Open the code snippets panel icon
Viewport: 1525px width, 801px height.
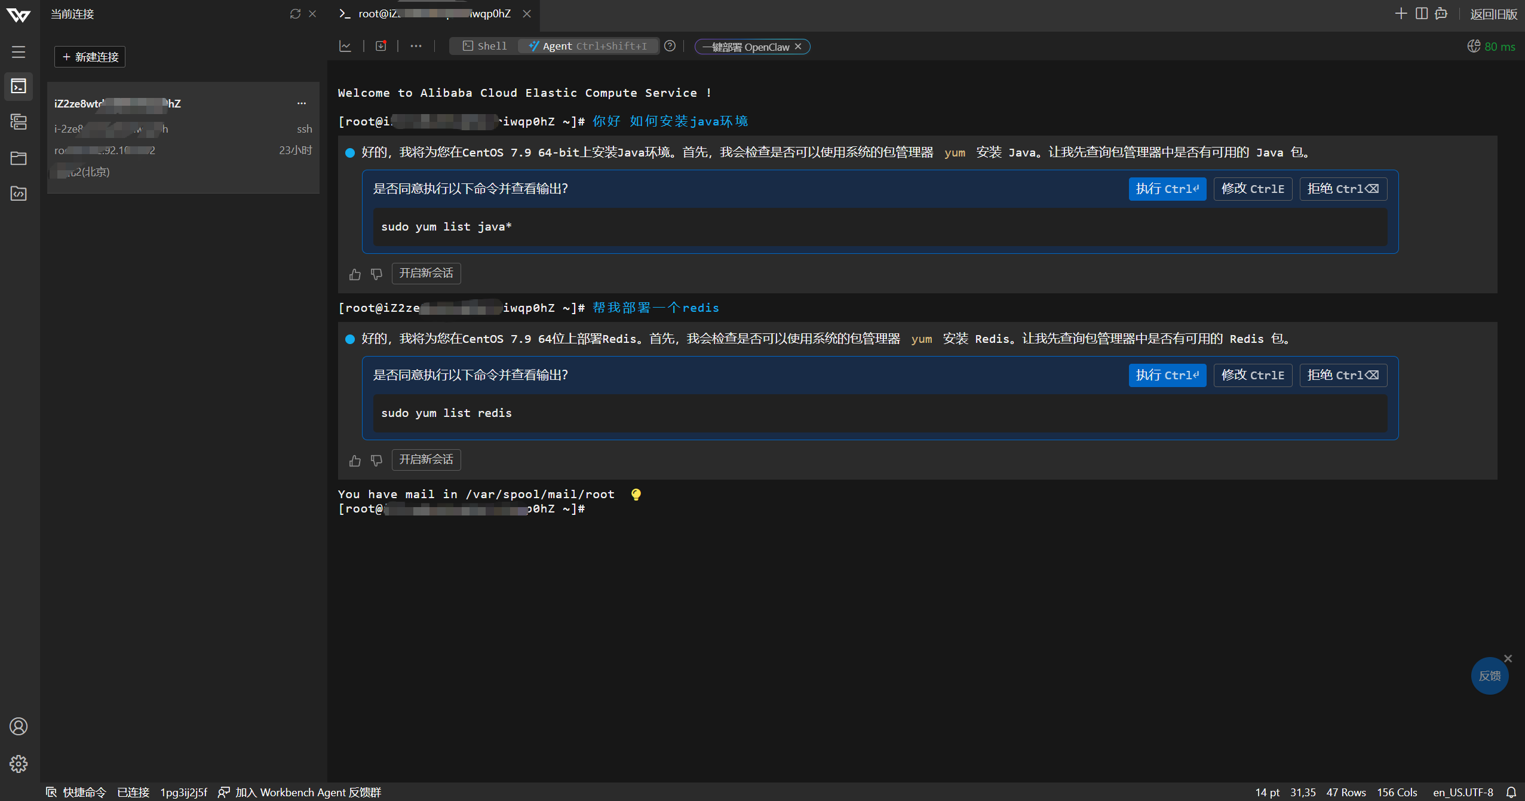click(19, 194)
